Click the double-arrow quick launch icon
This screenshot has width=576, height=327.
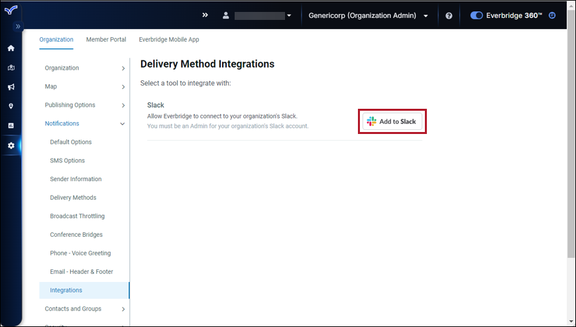(205, 15)
